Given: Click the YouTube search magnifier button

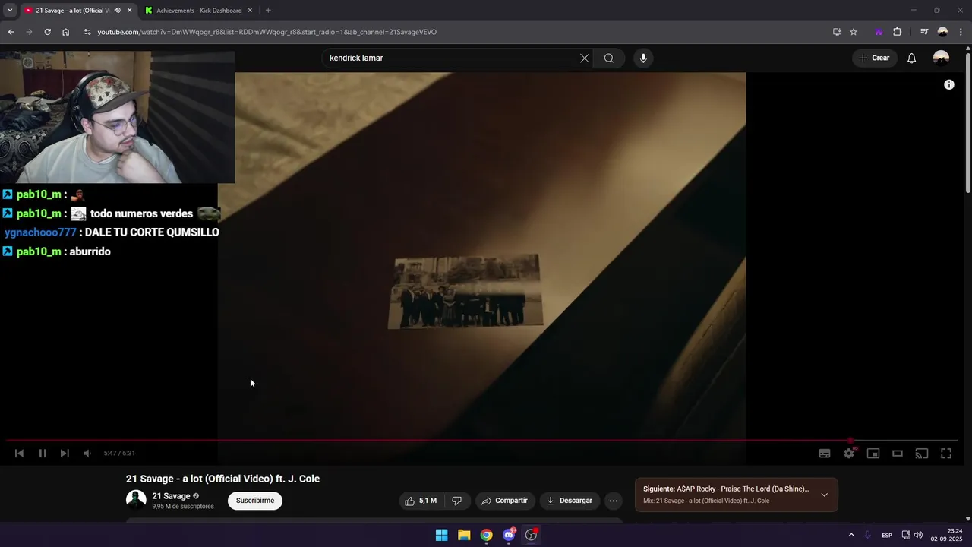Looking at the screenshot, I should (609, 58).
